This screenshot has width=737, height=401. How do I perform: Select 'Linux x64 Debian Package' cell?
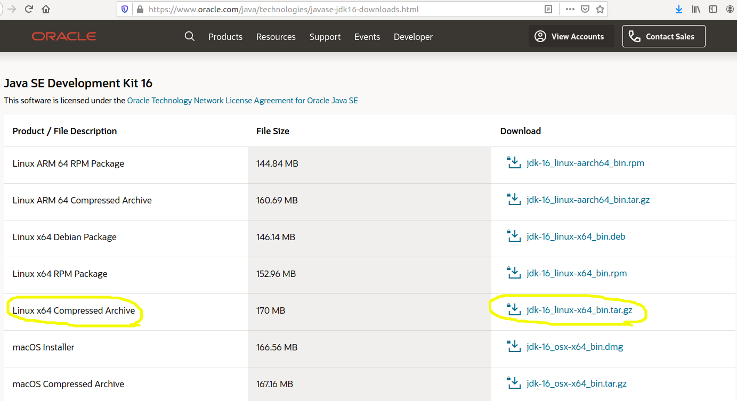tap(64, 237)
